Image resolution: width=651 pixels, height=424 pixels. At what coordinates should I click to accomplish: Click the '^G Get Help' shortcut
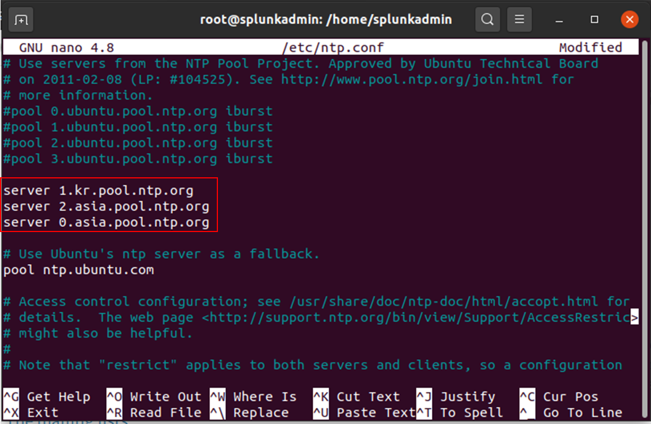coord(47,396)
